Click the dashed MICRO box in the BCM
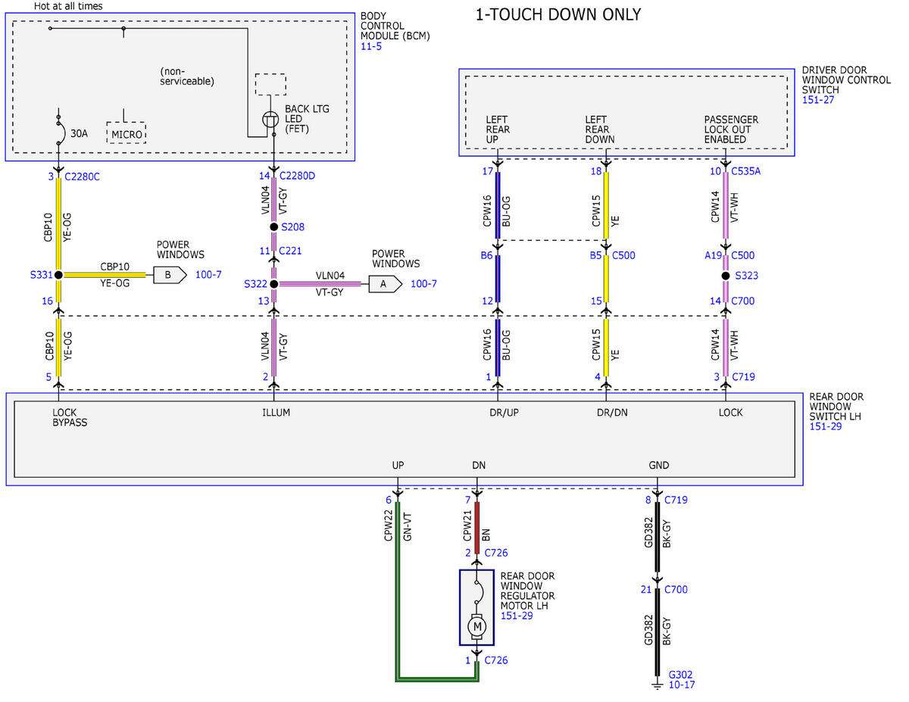The height and width of the screenshot is (702, 909). (126, 133)
